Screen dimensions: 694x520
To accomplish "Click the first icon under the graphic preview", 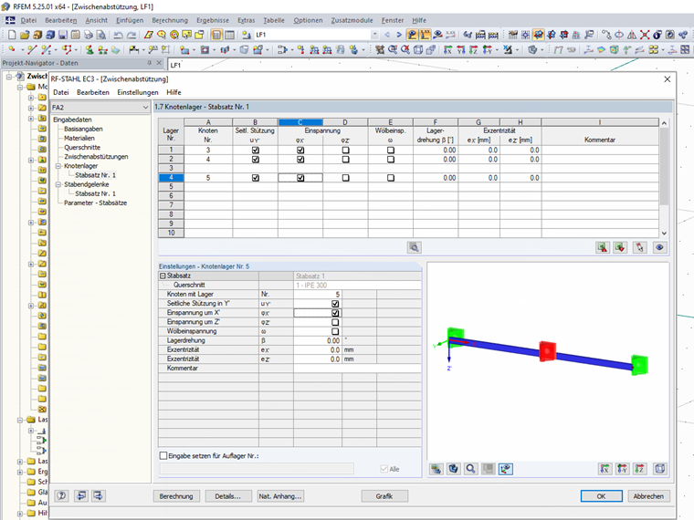I will click(436, 469).
